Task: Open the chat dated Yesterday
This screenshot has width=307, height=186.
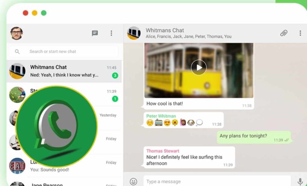Action: [64, 118]
